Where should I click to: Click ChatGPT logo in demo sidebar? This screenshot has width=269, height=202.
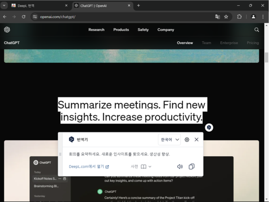[36, 162]
